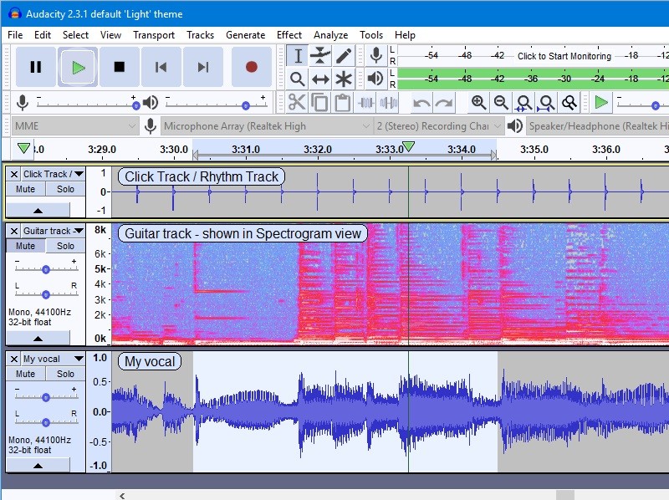
Task: Open the Select menu
Action: [75, 35]
